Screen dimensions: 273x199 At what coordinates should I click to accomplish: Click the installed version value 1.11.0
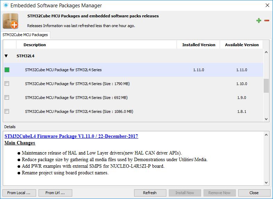198,70
